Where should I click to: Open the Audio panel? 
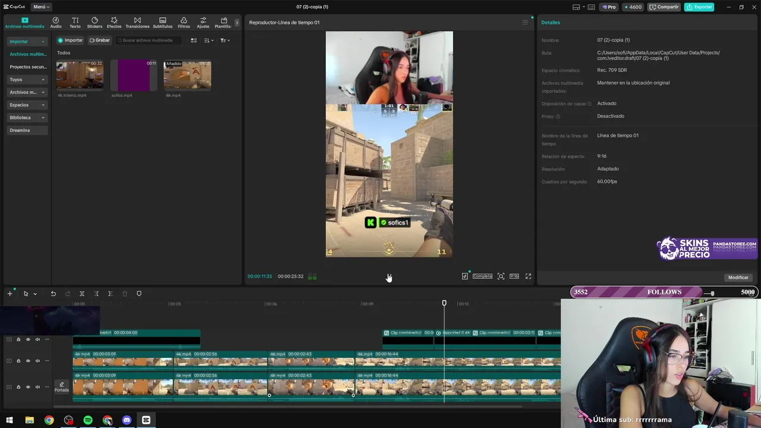pos(56,23)
